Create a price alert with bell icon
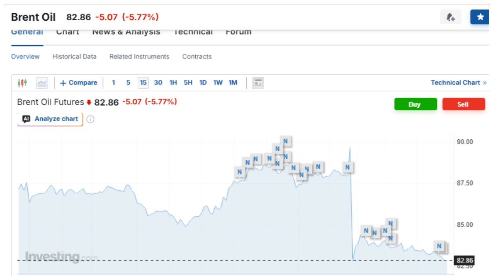This screenshot has height=276, width=493. (451, 17)
